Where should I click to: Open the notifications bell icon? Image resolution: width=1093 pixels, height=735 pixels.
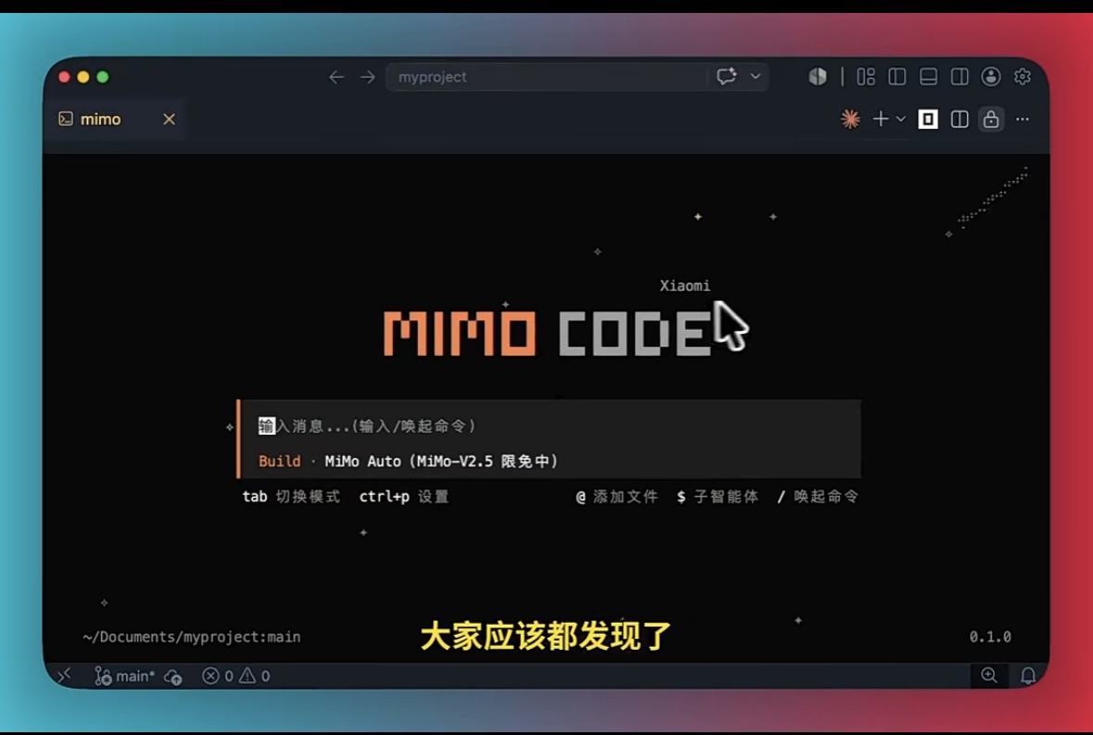pos(1028,675)
